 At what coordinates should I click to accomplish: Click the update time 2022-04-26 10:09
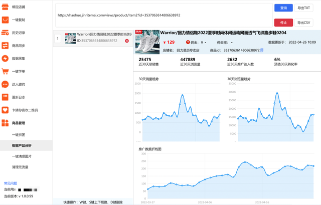coord(302,42)
